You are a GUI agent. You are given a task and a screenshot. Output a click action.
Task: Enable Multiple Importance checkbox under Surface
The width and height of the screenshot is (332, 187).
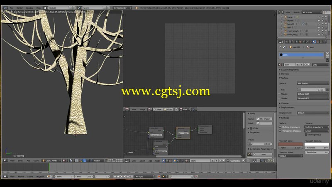click(x=280, y=127)
